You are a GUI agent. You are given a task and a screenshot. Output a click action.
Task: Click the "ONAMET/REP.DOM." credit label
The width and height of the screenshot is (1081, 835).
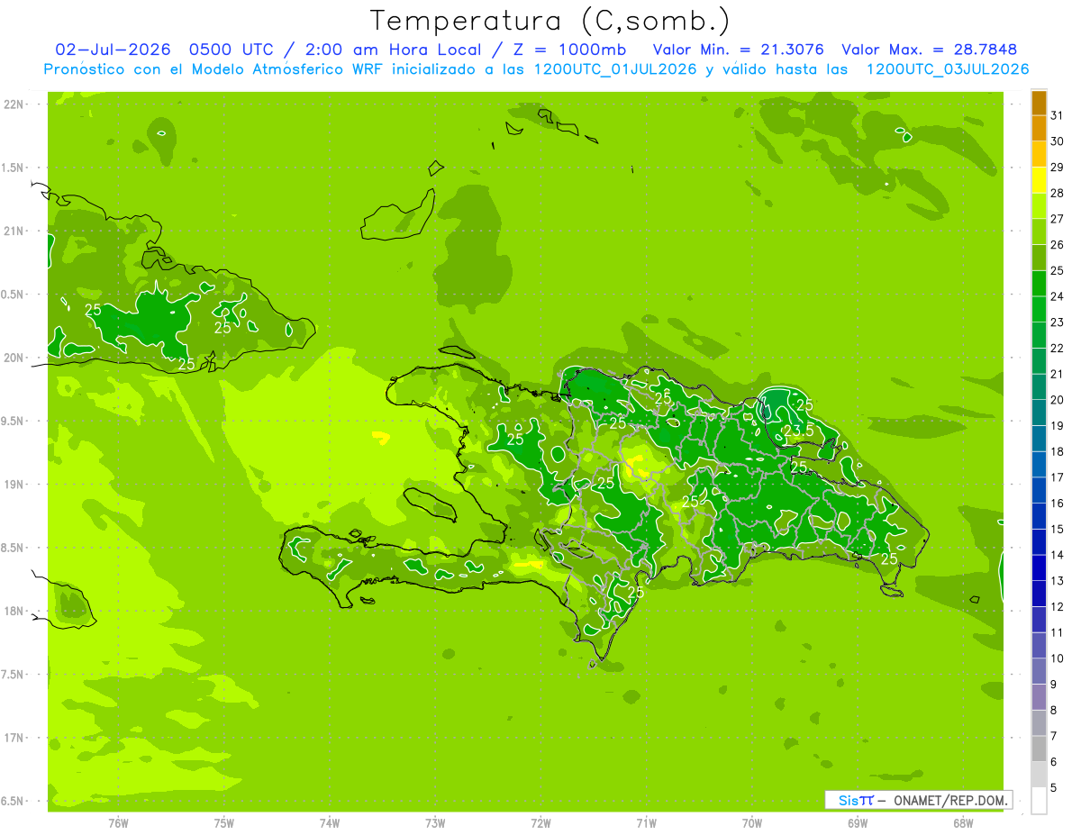pyautogui.click(x=949, y=800)
